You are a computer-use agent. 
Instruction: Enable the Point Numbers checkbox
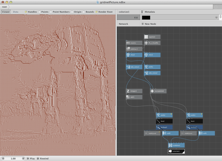tap(51, 12)
